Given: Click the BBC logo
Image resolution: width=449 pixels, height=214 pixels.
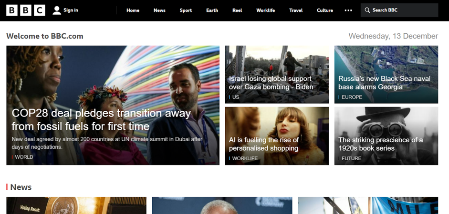Looking at the screenshot, I should 26,10.
